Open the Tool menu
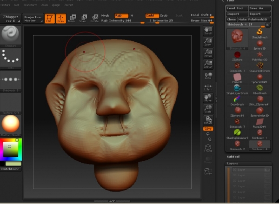The height and width of the screenshot is (204, 279). tap(16, 5)
